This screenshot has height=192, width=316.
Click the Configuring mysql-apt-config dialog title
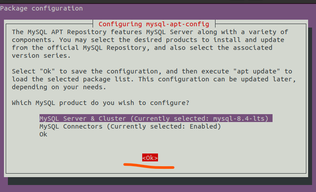pos(154,24)
